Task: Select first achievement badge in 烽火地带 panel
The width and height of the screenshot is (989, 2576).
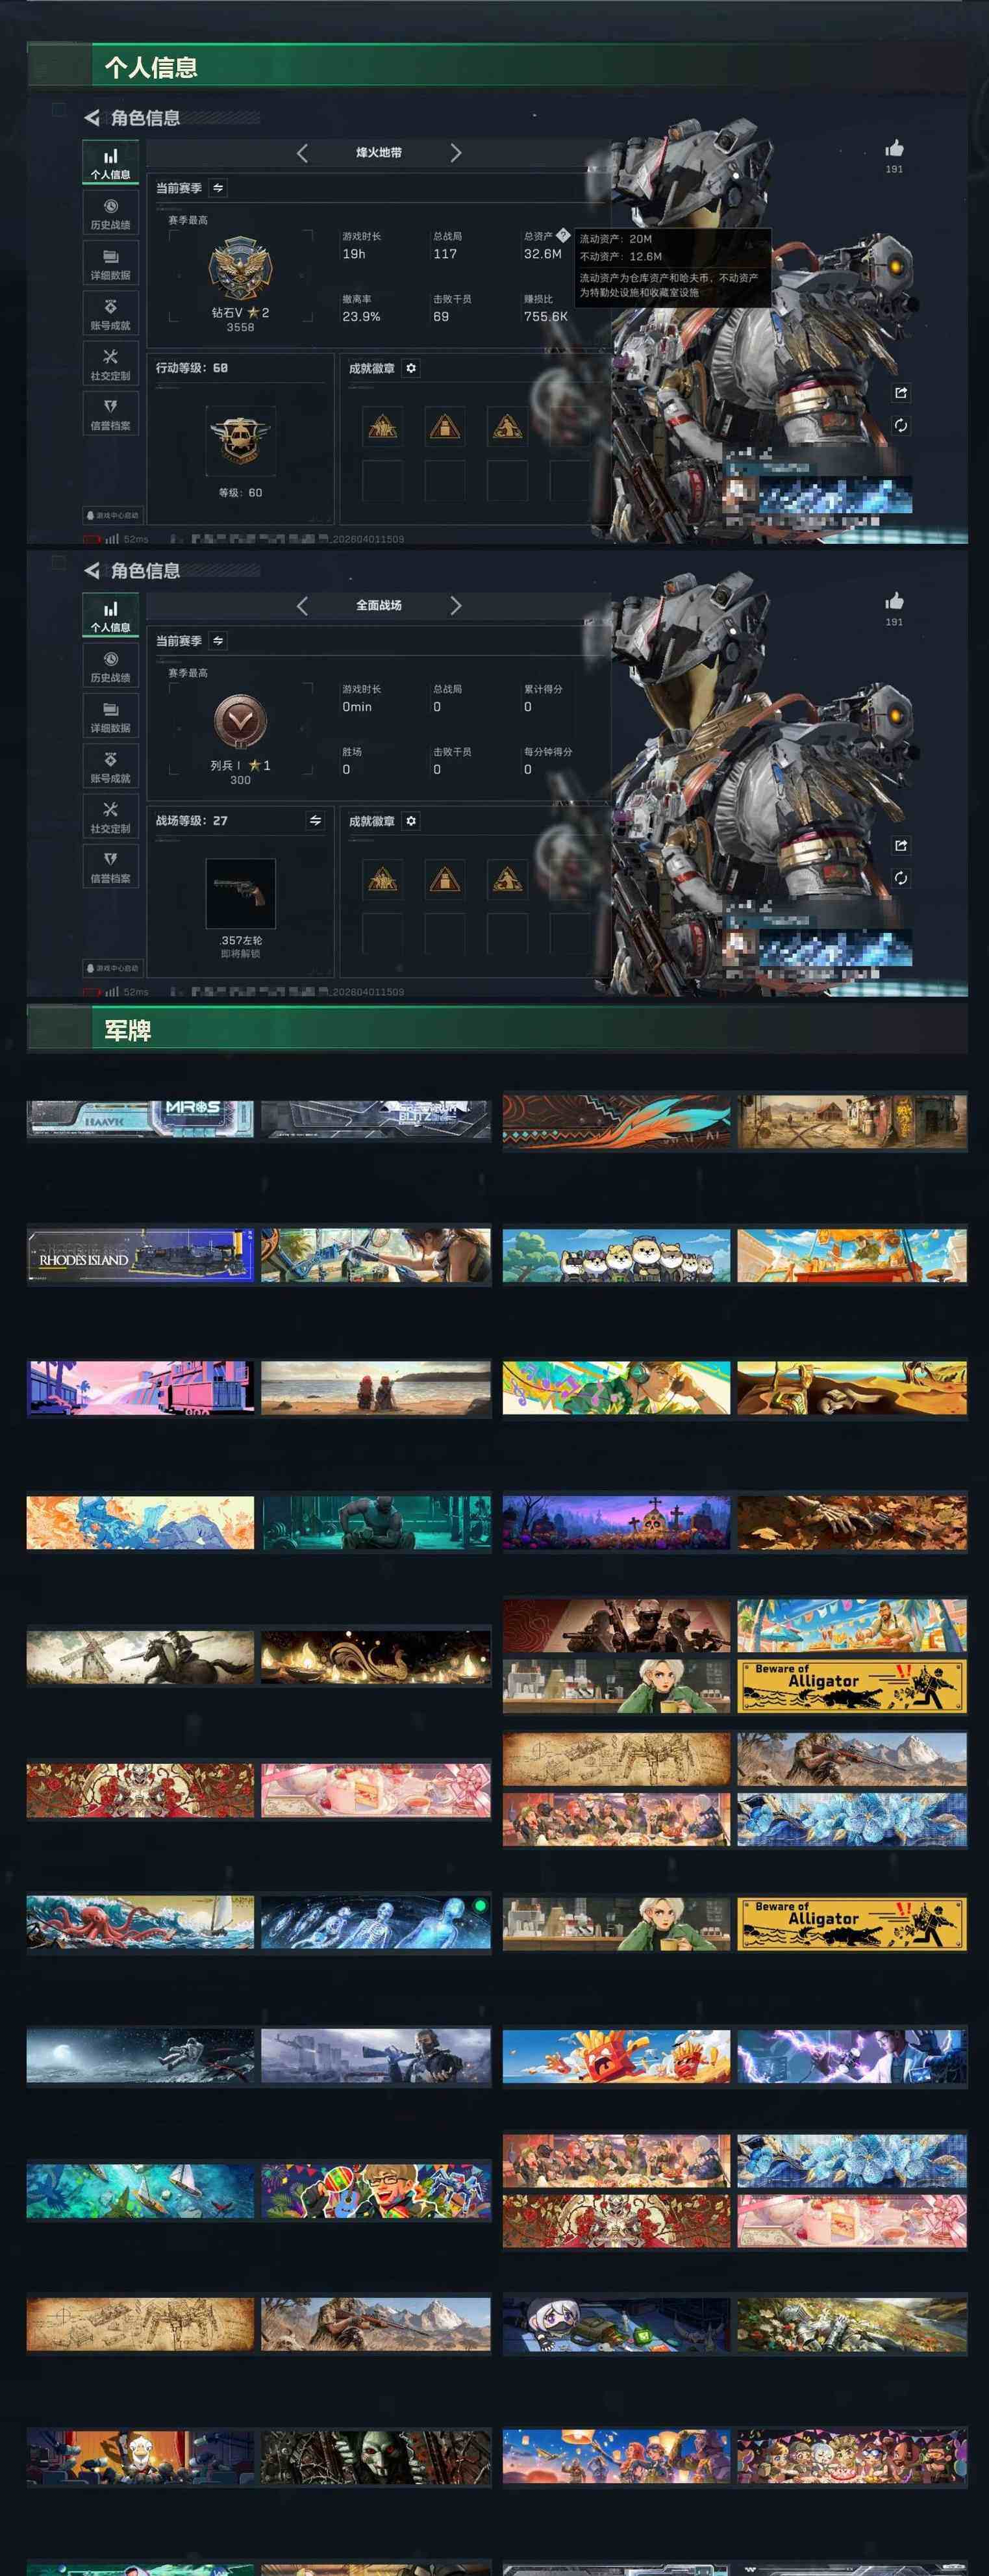Action: coord(382,428)
